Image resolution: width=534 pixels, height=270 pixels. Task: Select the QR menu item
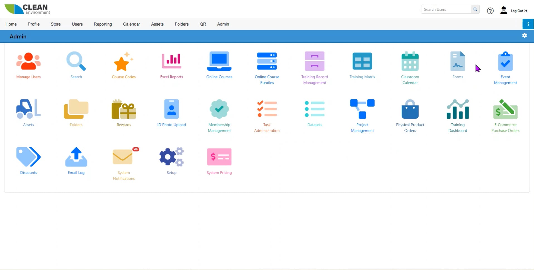pos(203,24)
